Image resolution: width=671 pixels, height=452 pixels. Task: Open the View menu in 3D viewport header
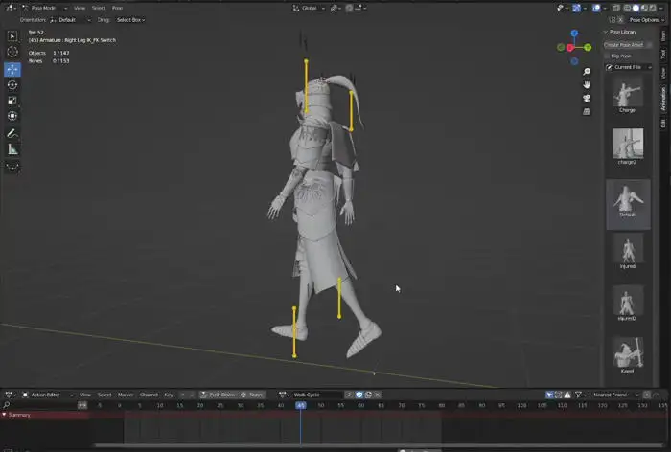click(x=80, y=8)
